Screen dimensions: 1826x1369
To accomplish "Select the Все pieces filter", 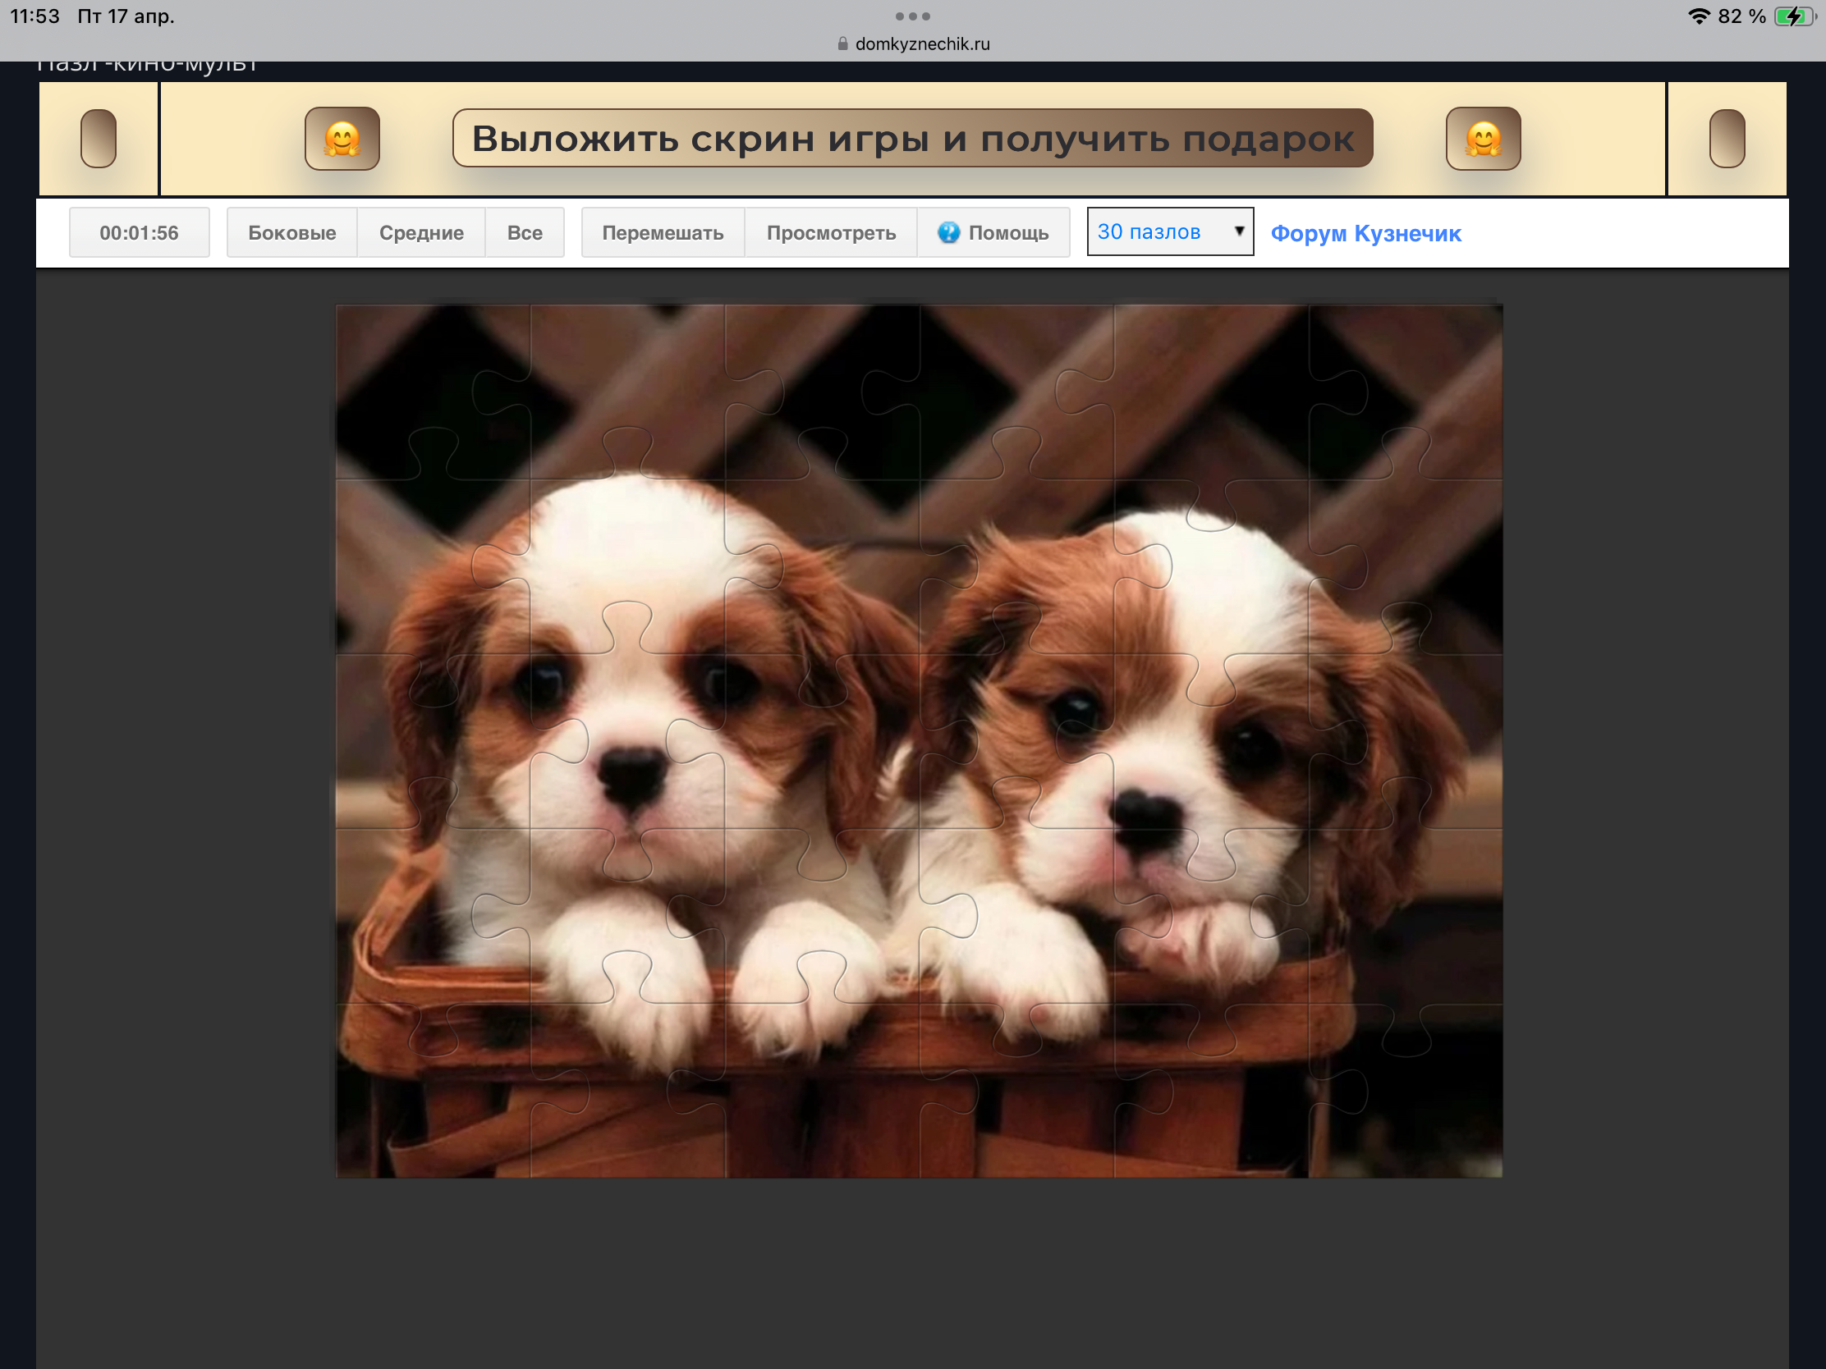I will [x=524, y=233].
